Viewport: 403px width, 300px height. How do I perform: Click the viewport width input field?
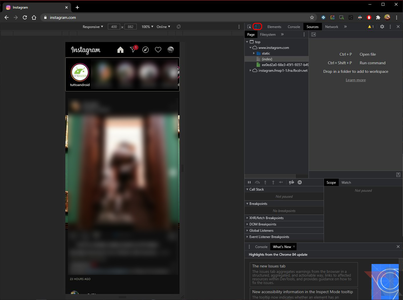click(114, 27)
